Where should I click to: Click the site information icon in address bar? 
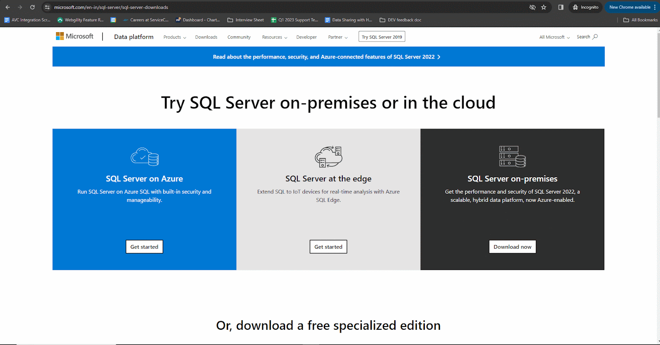click(x=47, y=7)
